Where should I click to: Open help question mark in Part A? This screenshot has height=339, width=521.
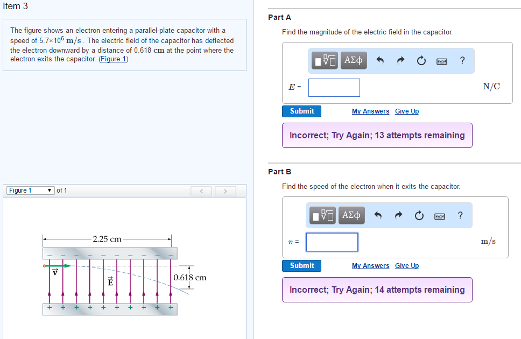(462, 60)
